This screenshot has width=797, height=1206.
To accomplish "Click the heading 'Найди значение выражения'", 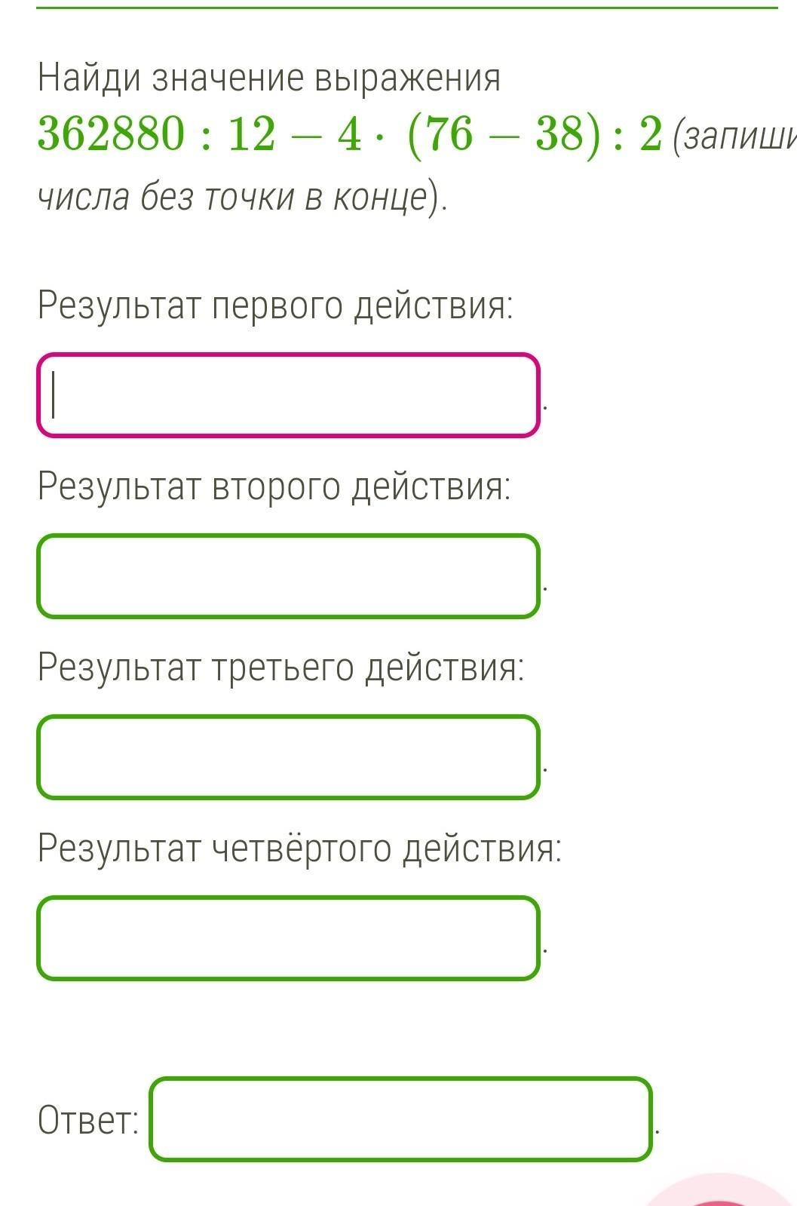I will pyautogui.click(x=269, y=78).
